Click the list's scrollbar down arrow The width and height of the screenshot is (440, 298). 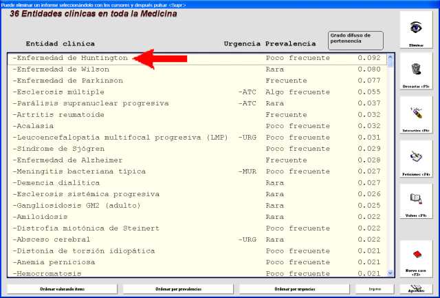coord(390,273)
